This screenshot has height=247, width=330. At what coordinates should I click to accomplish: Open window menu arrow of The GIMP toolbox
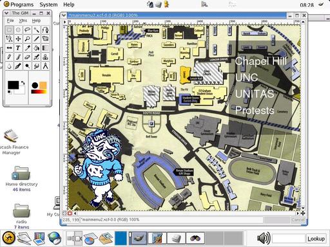pos(6,14)
